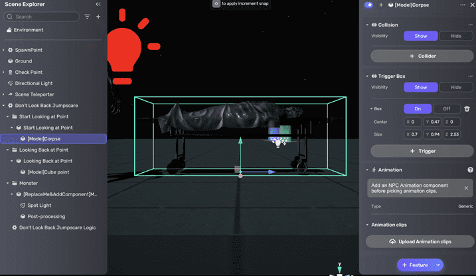Open the Animation help question mark
Screen dimensions: 476x276
(x=470, y=170)
